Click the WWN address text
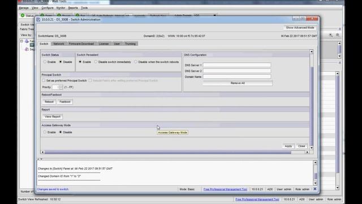The height and width of the screenshot is (204, 362). [187, 36]
